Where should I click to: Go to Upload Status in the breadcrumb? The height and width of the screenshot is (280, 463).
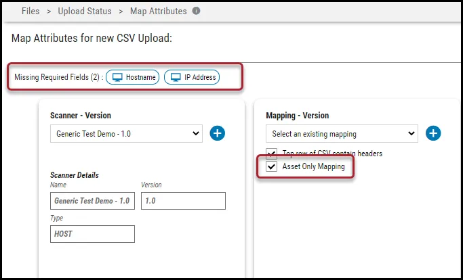point(85,11)
